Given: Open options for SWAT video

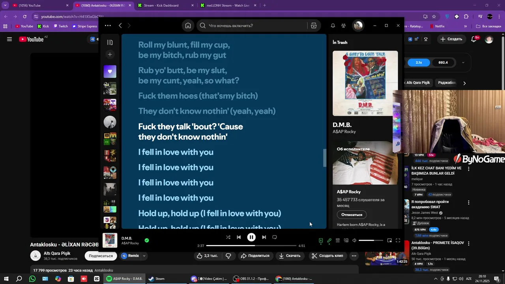Looking at the screenshot, I should [x=469, y=202].
